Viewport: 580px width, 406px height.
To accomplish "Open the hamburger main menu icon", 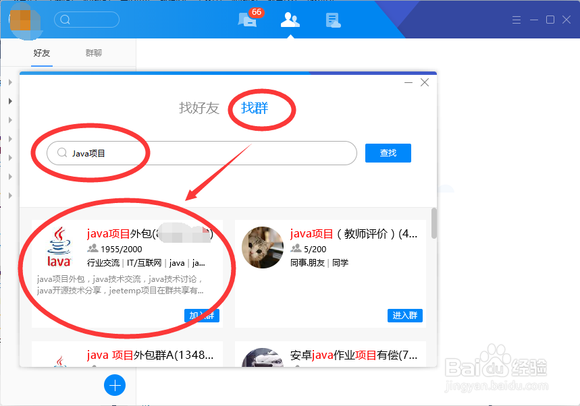I will coord(516,20).
